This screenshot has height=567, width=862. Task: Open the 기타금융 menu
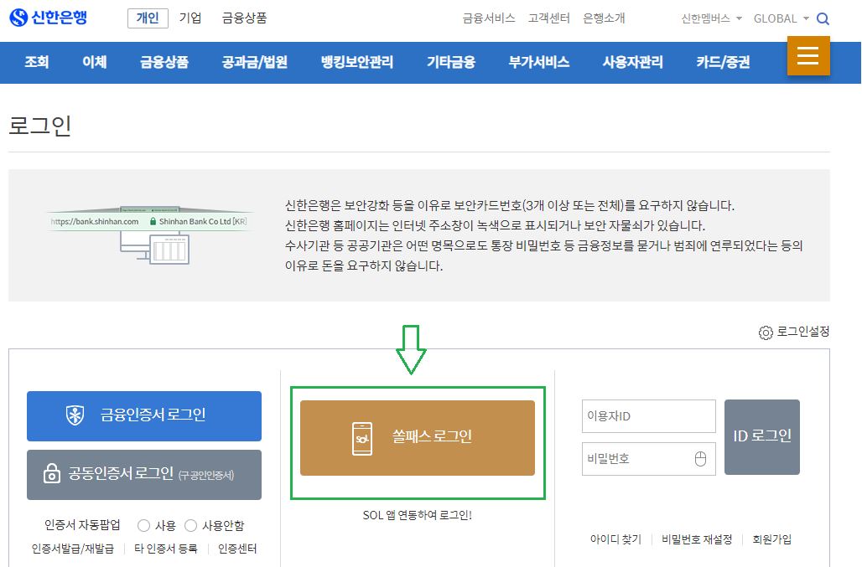click(451, 62)
